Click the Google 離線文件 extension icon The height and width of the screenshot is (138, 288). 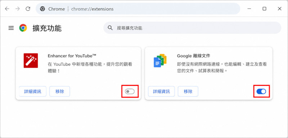tap(160, 60)
